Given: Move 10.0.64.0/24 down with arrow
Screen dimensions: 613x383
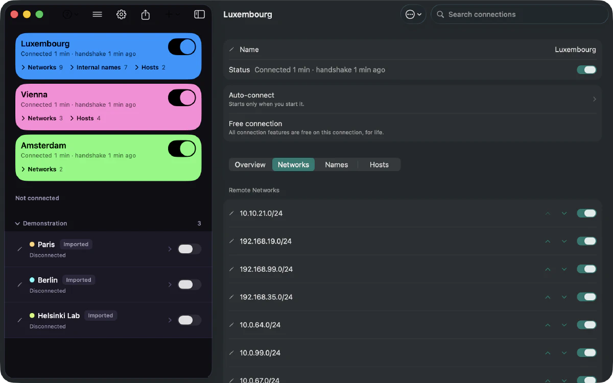Looking at the screenshot, I should (564, 325).
